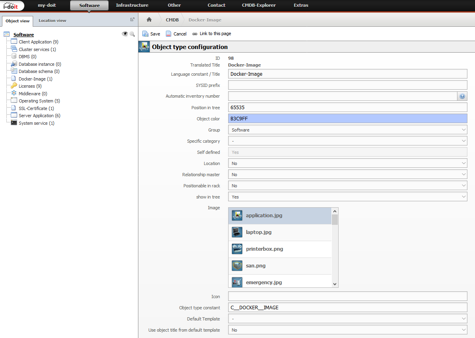This screenshot has width=475, height=338.
Task: Click the Cancel icon
Action: 168,33
